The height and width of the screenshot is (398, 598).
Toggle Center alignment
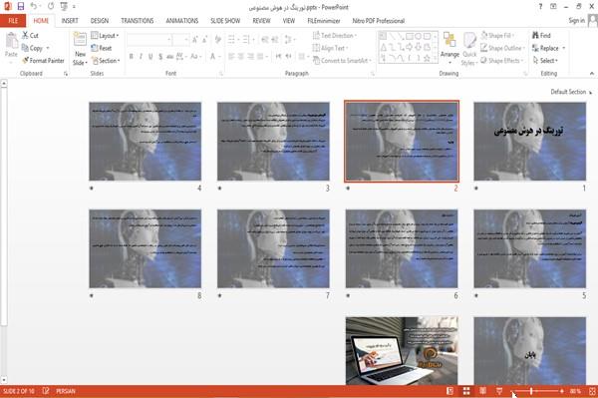240,57
